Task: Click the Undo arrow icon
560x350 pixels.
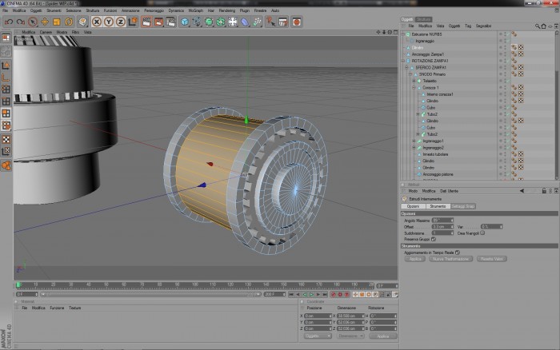Action: [9, 22]
